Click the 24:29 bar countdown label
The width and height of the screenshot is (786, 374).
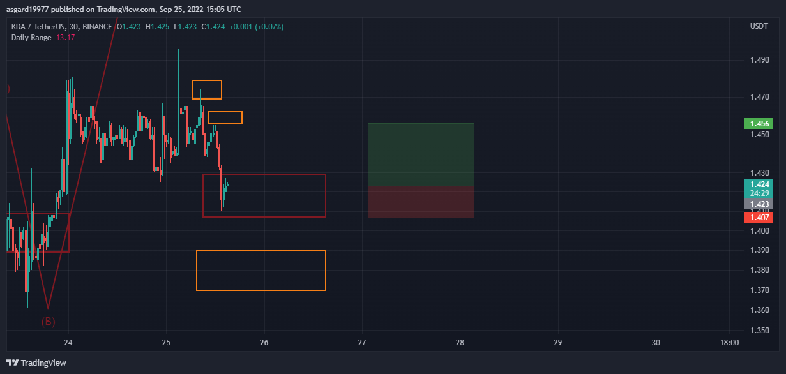(x=759, y=193)
